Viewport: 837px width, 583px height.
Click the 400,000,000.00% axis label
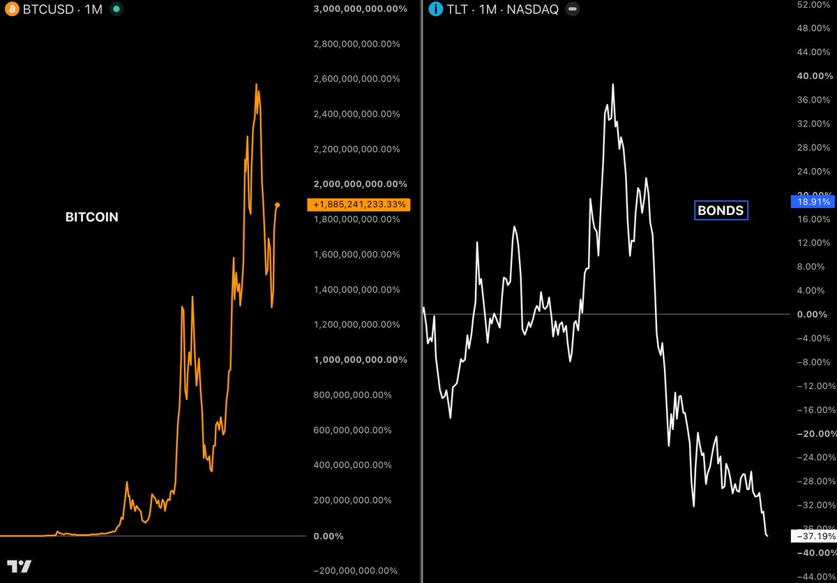pyautogui.click(x=352, y=465)
